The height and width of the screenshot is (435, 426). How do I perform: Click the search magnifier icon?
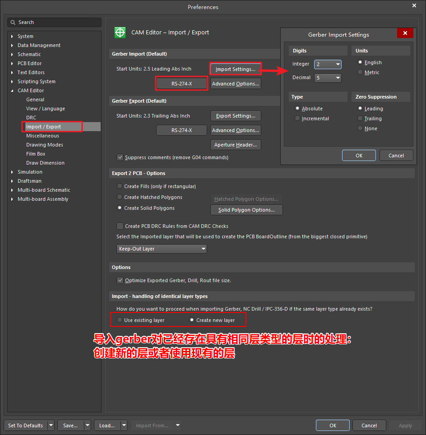tap(13, 23)
